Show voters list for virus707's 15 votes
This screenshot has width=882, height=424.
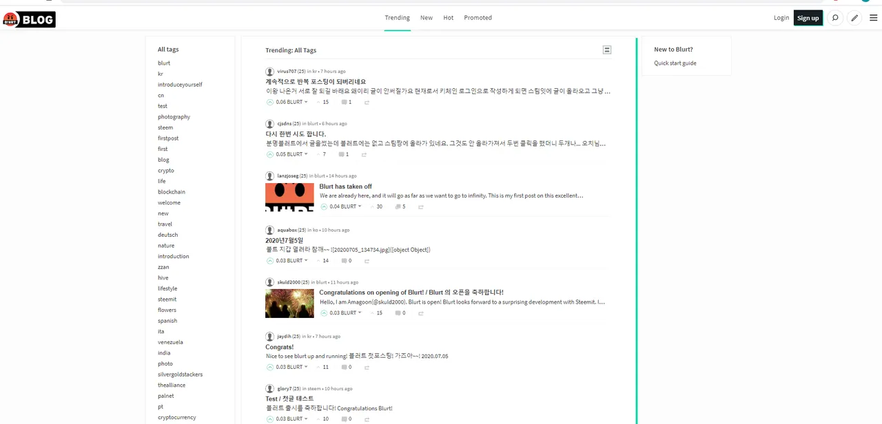pos(326,102)
